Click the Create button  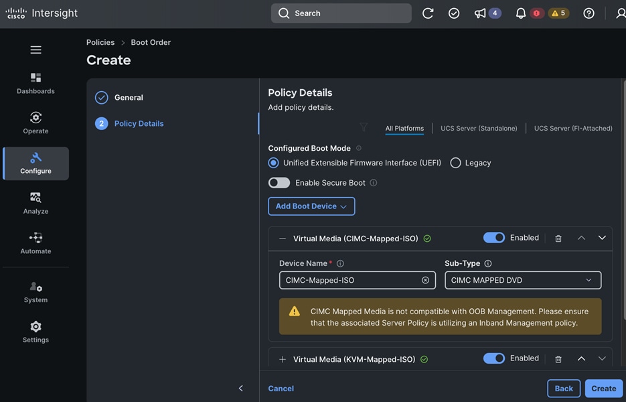(x=604, y=389)
